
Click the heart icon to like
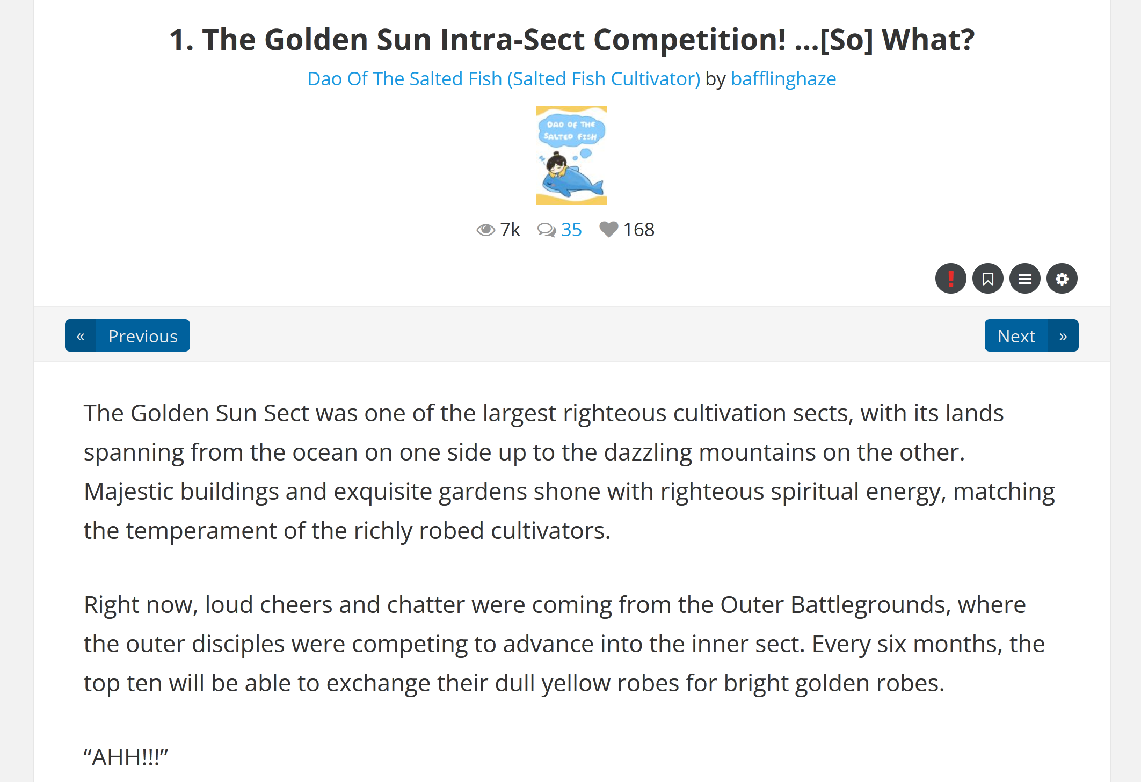608,230
